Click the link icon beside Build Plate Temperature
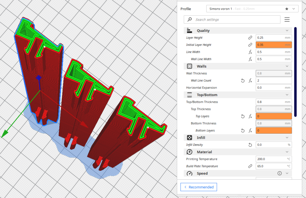Viewport: 306px width, 198px height. pyautogui.click(x=250, y=166)
